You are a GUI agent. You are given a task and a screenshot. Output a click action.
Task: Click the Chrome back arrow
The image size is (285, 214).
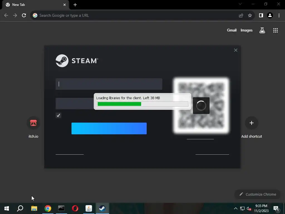6,16
